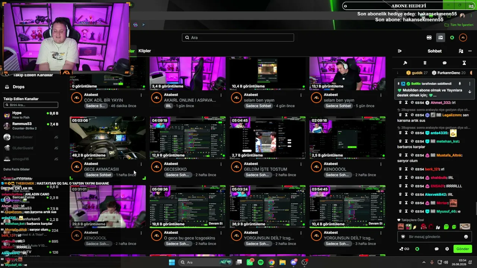Click the taskbar Ara search box
Screen dimensions: 477x268
(205, 262)
